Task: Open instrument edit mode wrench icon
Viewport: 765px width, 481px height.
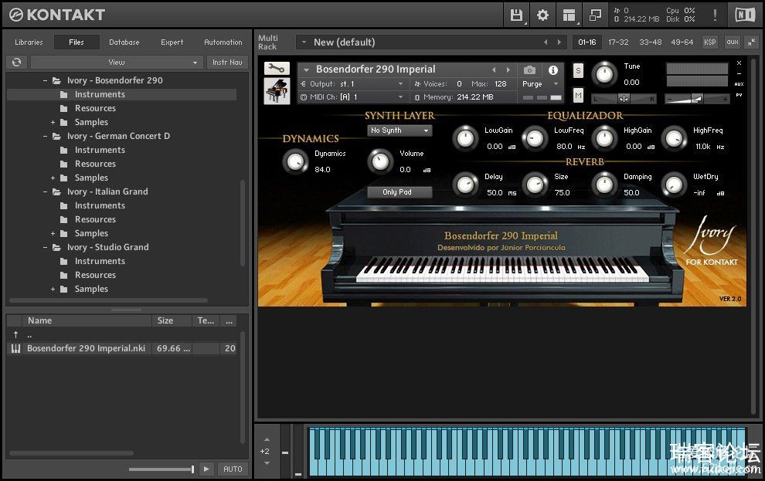Action: tap(277, 69)
